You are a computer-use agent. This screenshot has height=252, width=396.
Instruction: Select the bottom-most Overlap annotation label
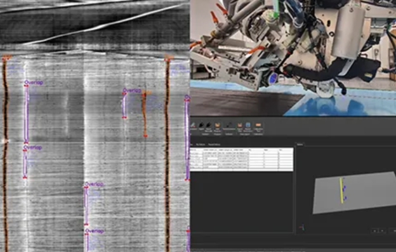(x=95, y=231)
